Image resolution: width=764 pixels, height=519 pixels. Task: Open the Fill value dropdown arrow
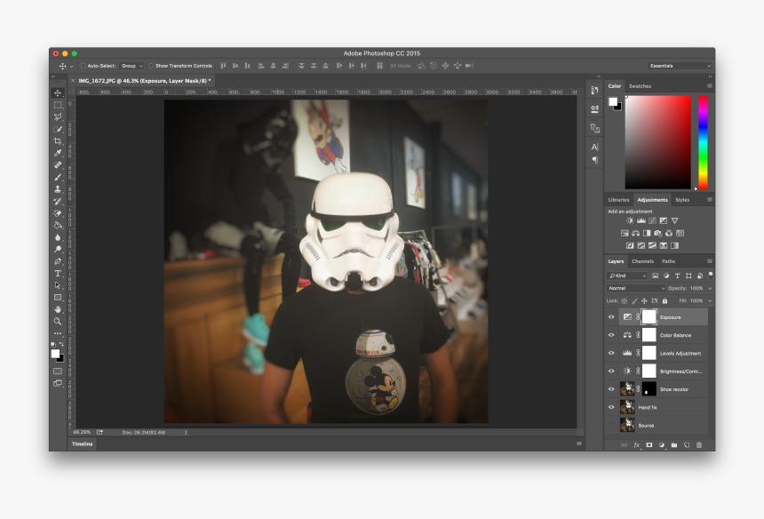tap(710, 301)
